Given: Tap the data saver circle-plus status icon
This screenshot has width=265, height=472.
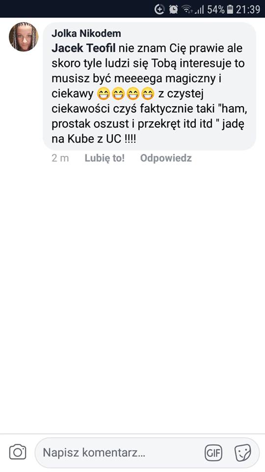Looking at the screenshot, I should click(159, 9).
